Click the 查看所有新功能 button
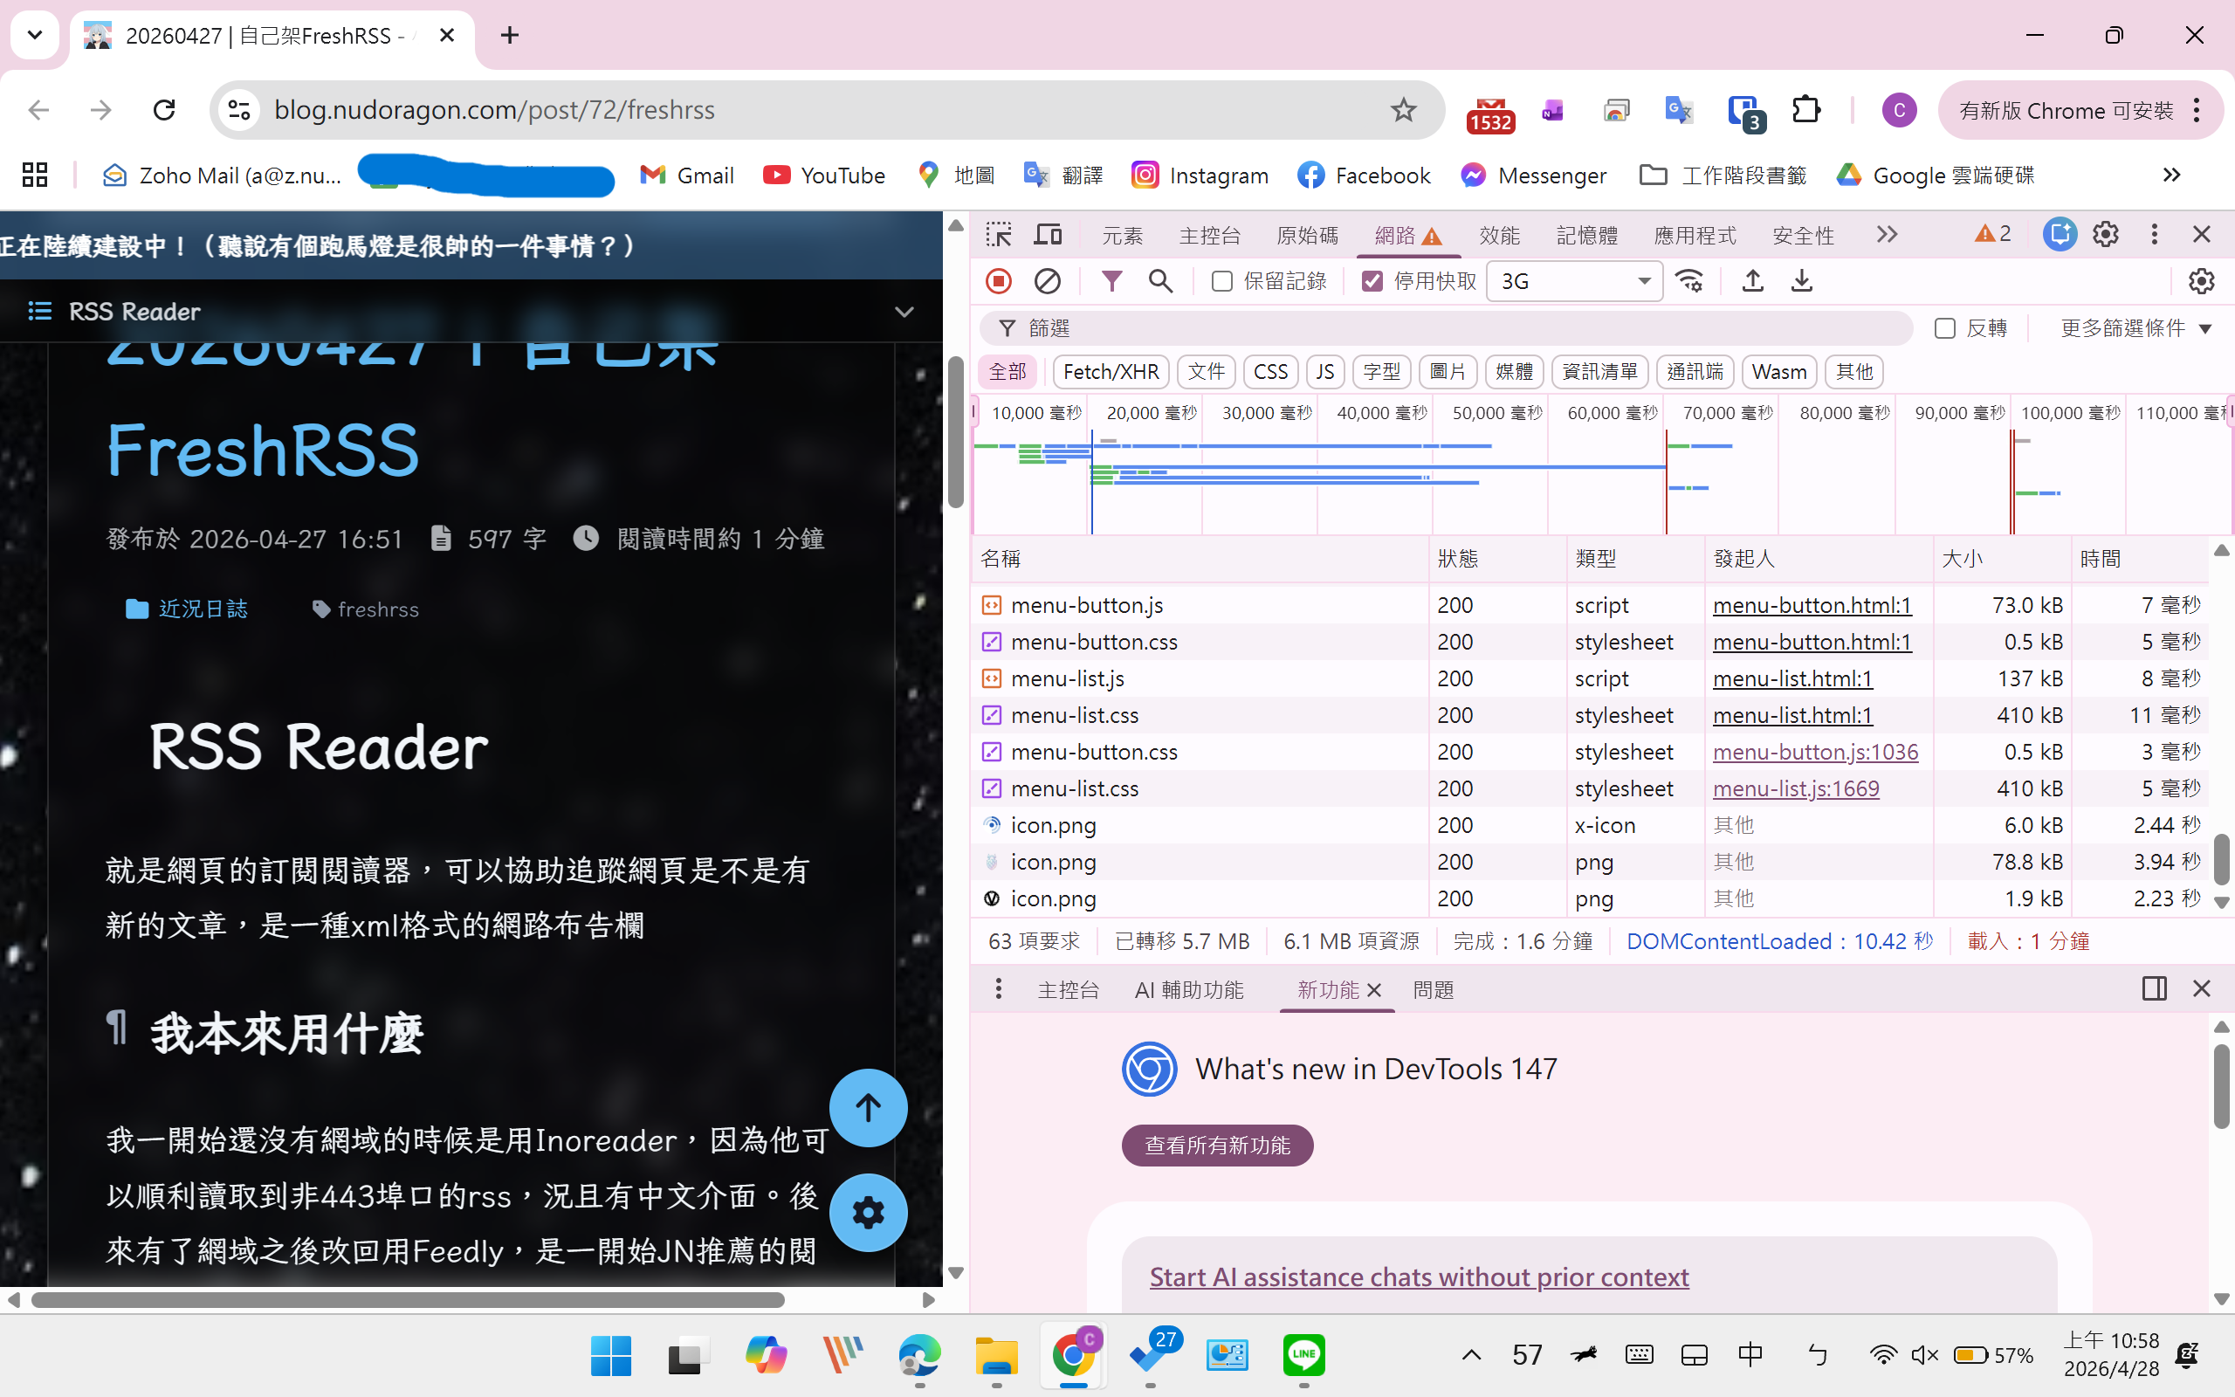The width and height of the screenshot is (2235, 1397). point(1217,1145)
